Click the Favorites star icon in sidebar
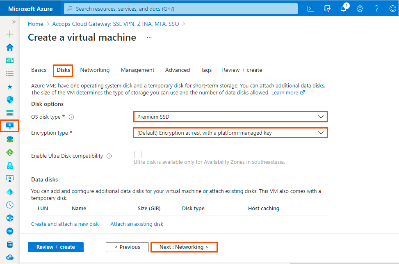This screenshot has width=399, height=264. click(10, 87)
